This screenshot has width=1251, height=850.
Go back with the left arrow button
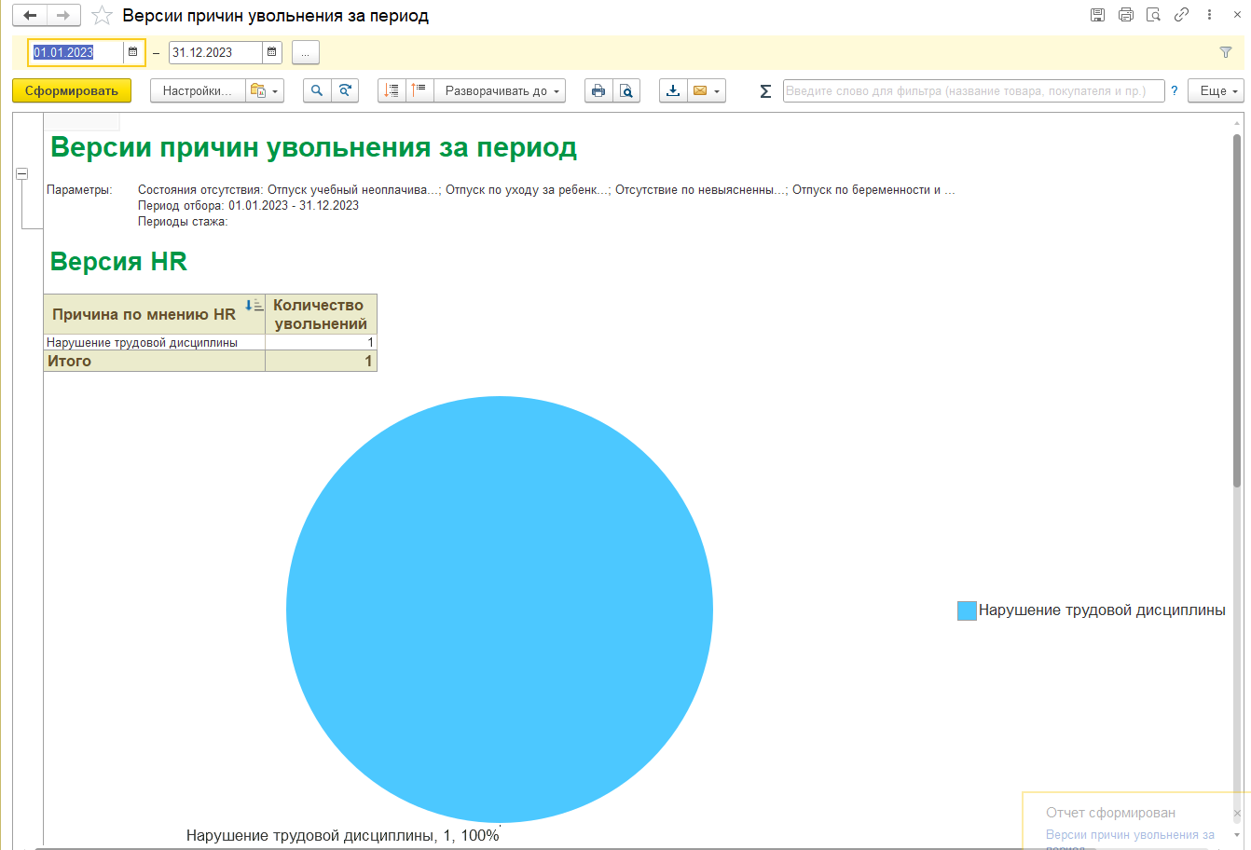click(x=30, y=16)
